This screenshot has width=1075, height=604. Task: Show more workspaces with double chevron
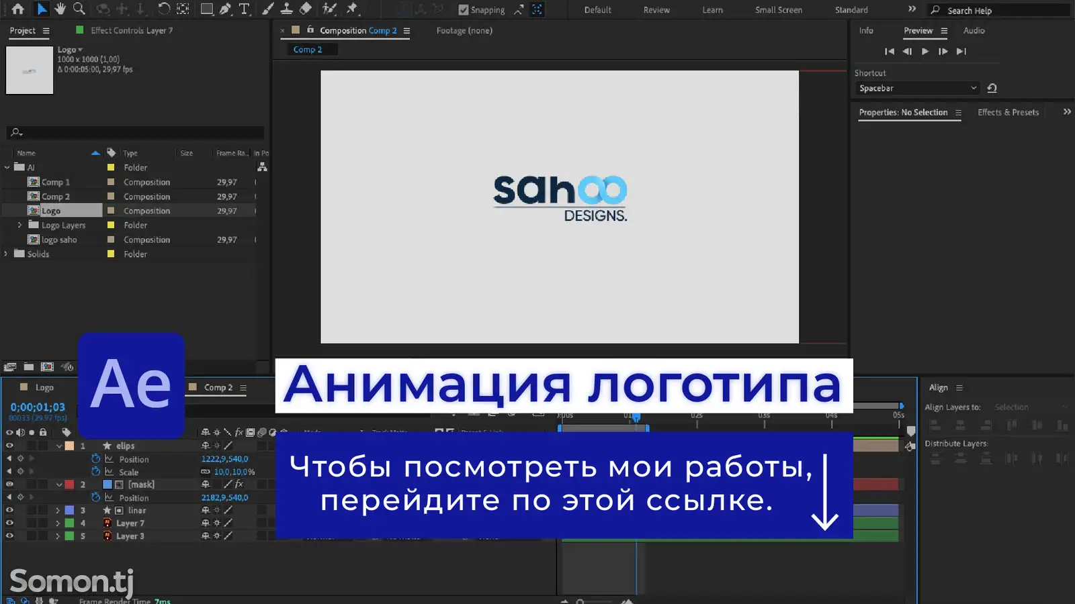(912, 9)
